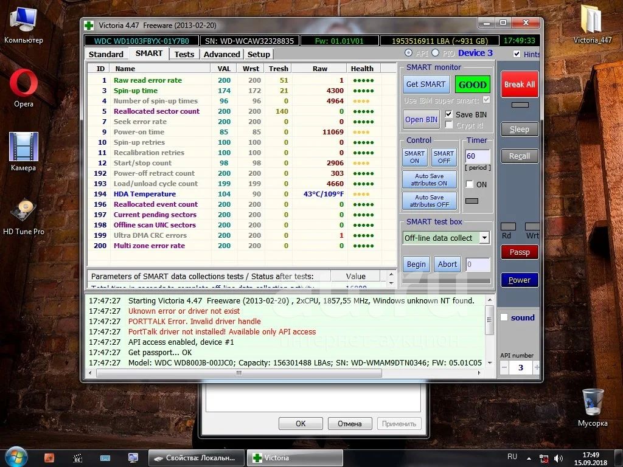Decrease API number with minus
623x467 pixels.
(x=504, y=367)
